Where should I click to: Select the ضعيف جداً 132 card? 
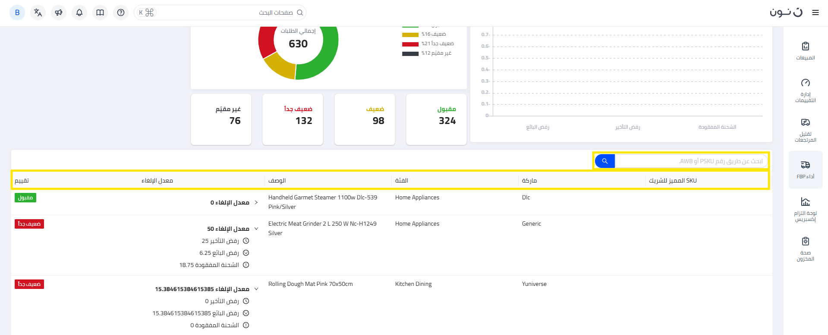(x=293, y=119)
